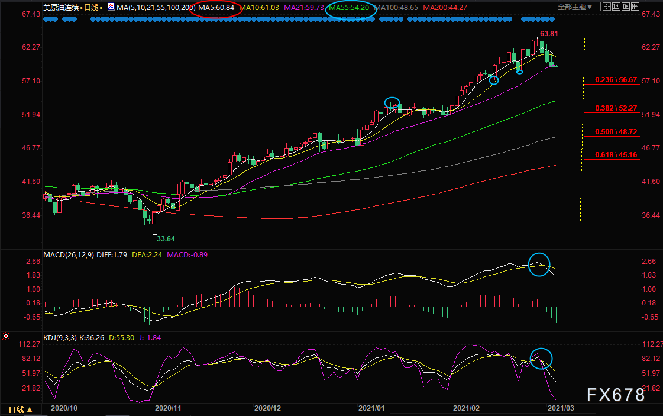This screenshot has height=416, width=663.
Task: Click the second toolbar icon beside crosshair
Action: (x=620, y=7)
